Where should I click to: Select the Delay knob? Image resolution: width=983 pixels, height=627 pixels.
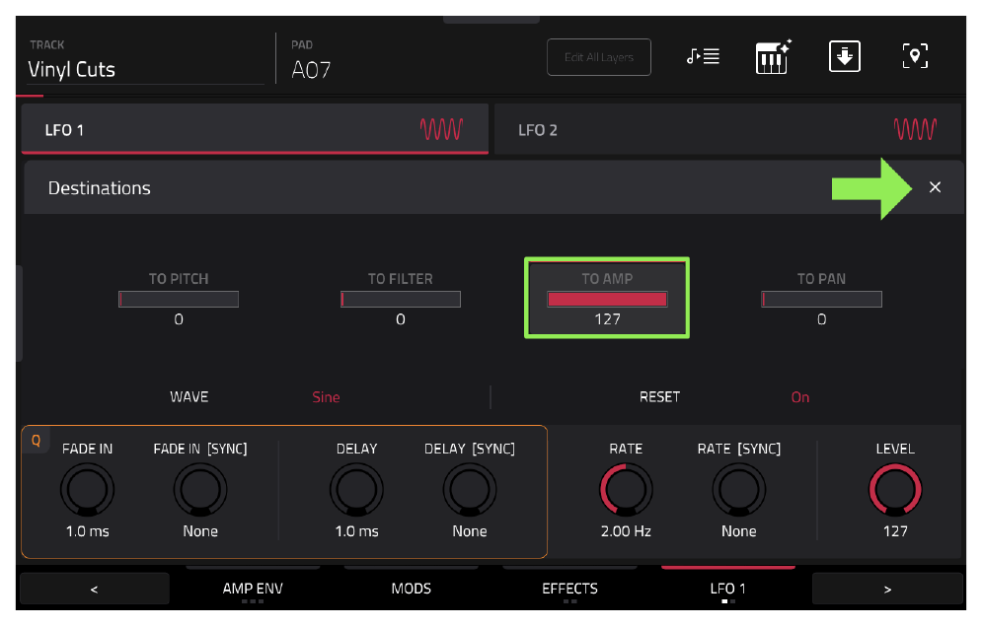[356, 490]
